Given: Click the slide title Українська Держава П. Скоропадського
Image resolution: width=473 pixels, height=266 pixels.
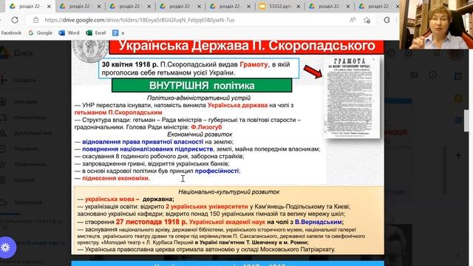Looking at the screenshot, I should pos(246,46).
